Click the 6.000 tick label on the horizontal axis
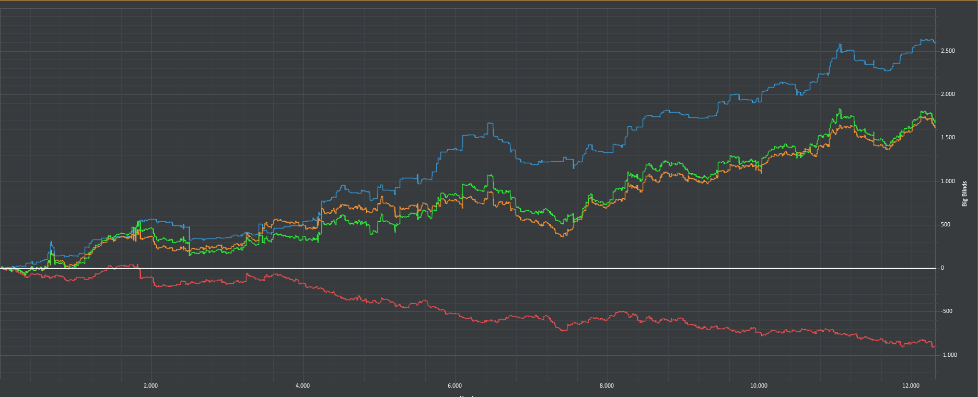 455,386
